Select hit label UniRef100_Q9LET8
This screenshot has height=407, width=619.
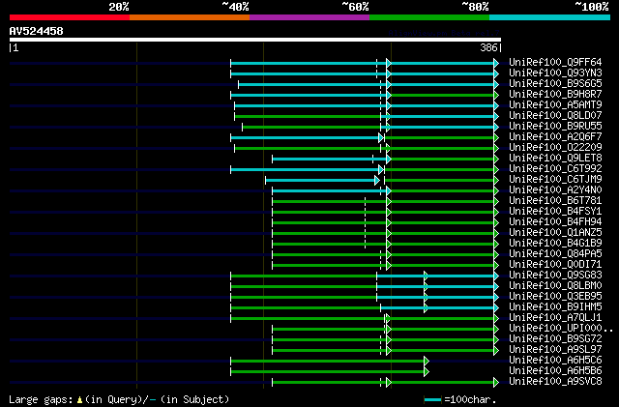pyautogui.click(x=555, y=159)
